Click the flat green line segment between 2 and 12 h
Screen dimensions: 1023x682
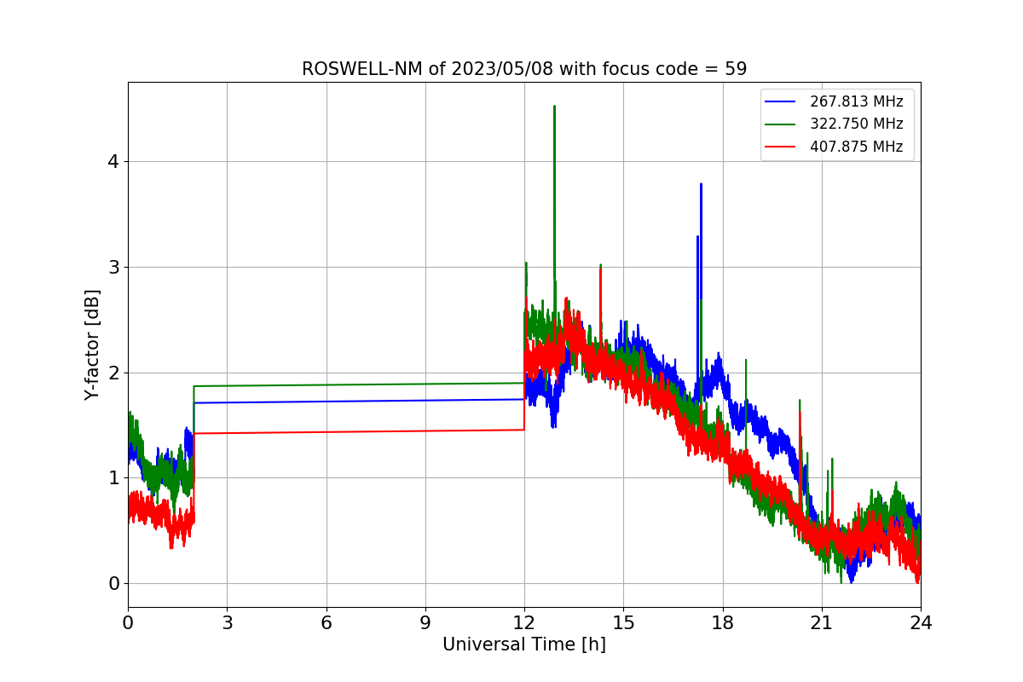359,384
